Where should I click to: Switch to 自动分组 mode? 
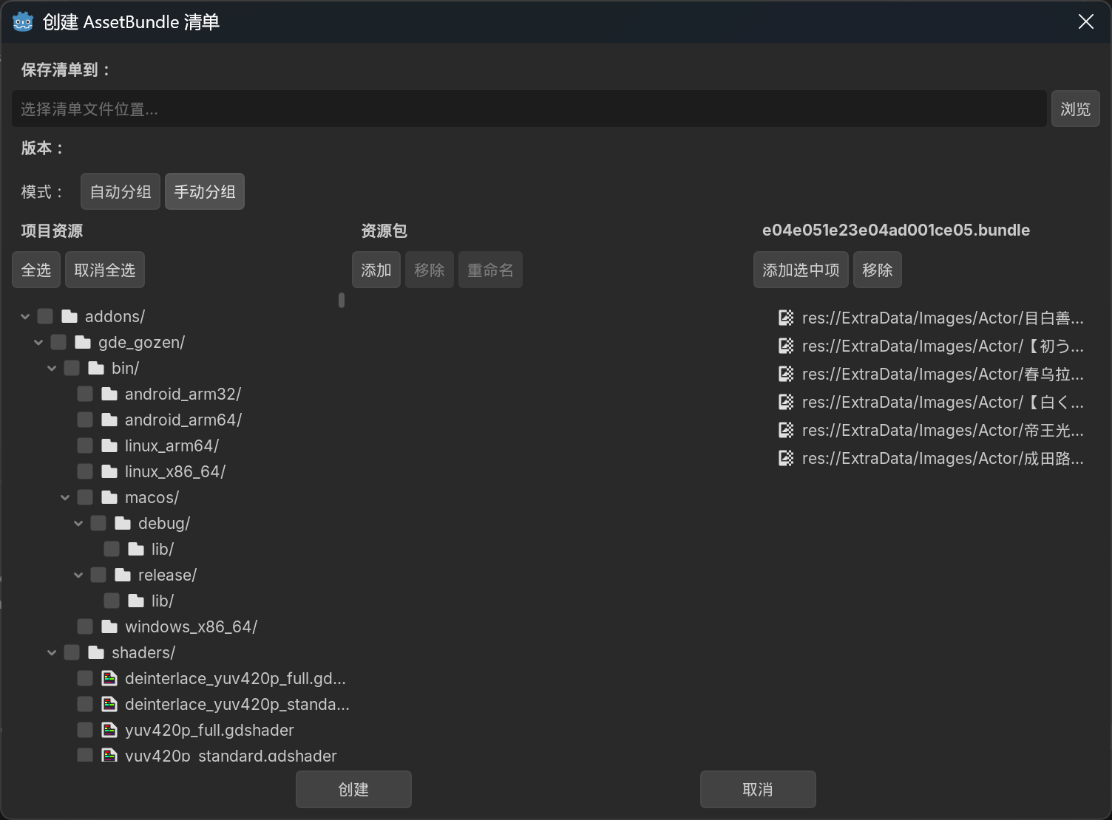click(121, 192)
